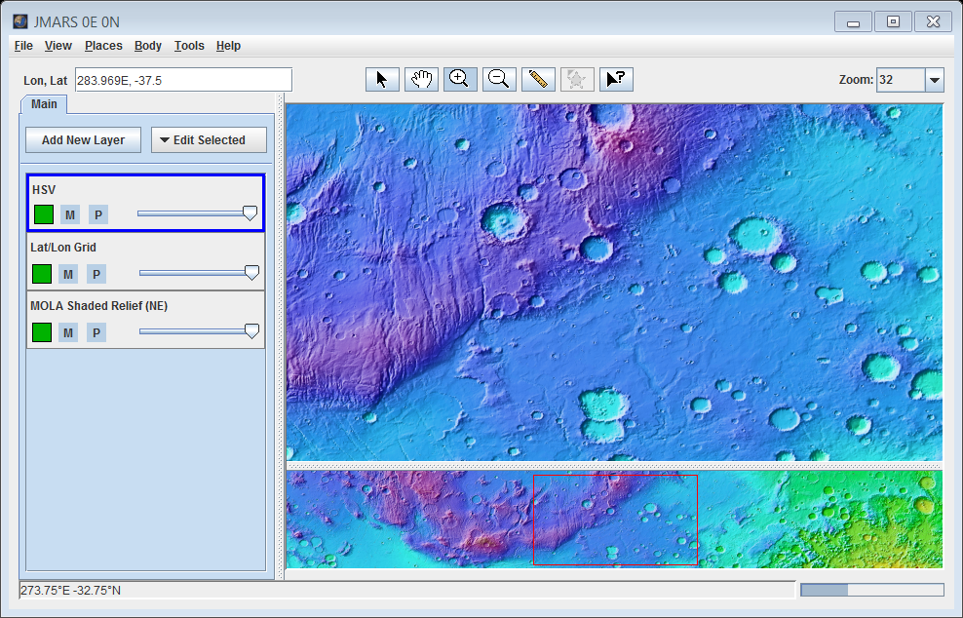Select the hand pan tool
This screenshot has height=618, width=963.
[421, 80]
